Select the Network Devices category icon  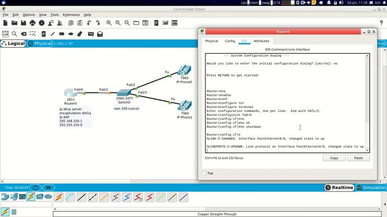click(x=5, y=197)
